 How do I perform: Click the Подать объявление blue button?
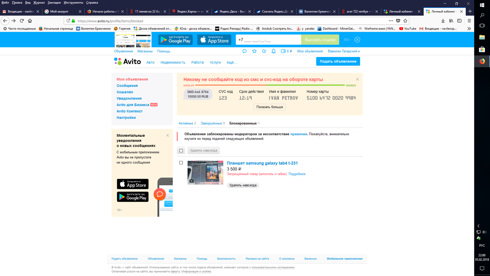click(338, 61)
